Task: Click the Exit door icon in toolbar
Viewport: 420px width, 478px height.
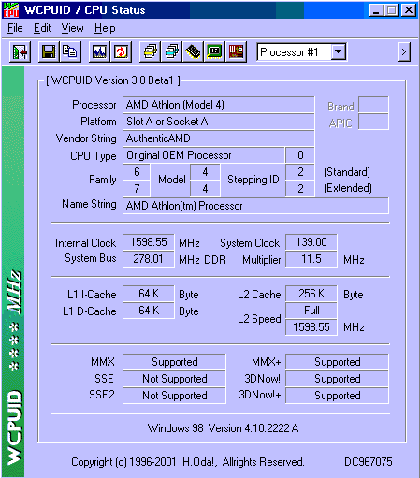Action: (20, 51)
